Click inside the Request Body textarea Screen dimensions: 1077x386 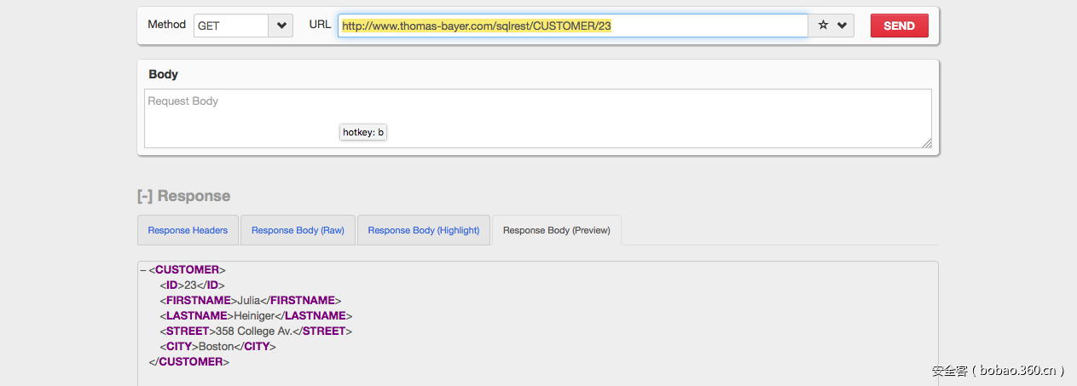point(537,118)
